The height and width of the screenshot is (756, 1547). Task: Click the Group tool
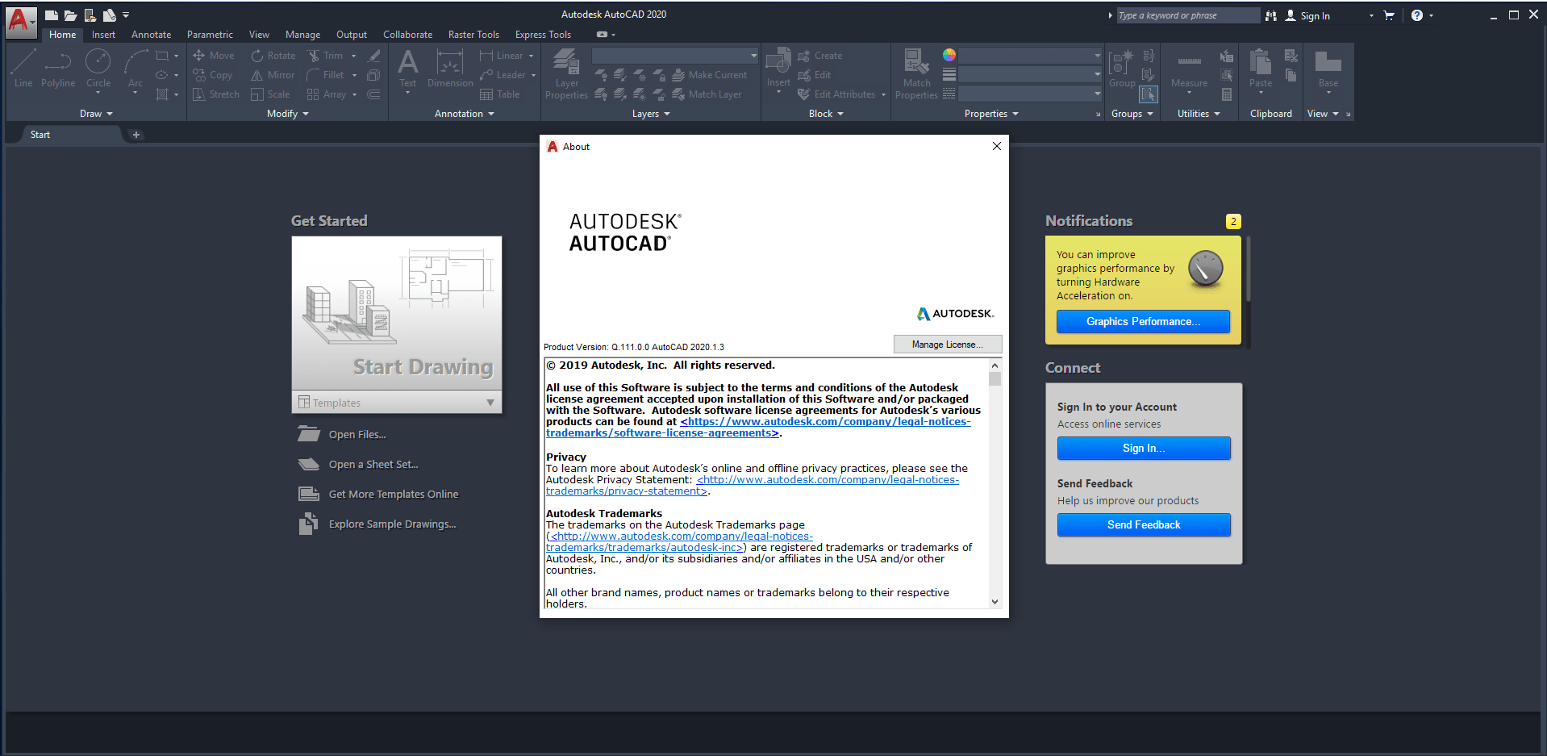(x=1122, y=69)
